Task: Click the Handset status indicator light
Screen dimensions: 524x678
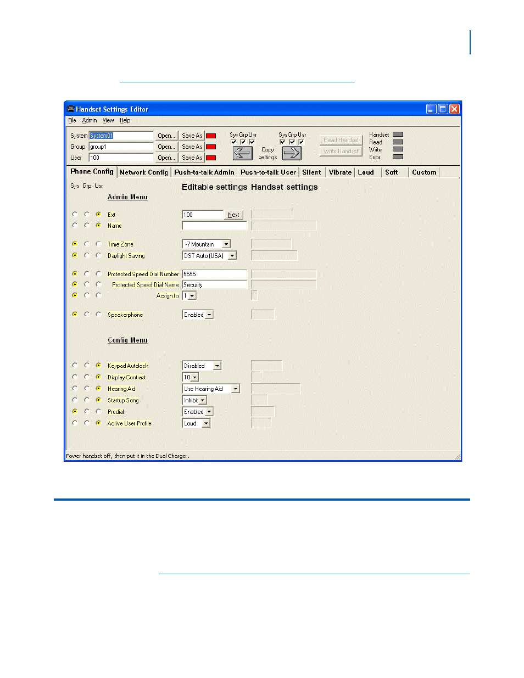Action: click(398, 135)
